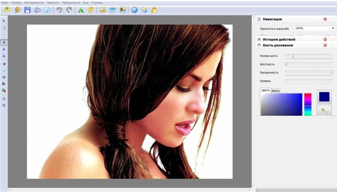Click the Размер кисти slider handle

(x=293, y=56)
